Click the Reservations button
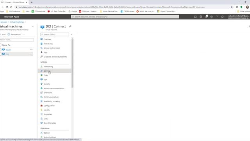The width and height of the screenshot is (250, 141). [14, 34]
